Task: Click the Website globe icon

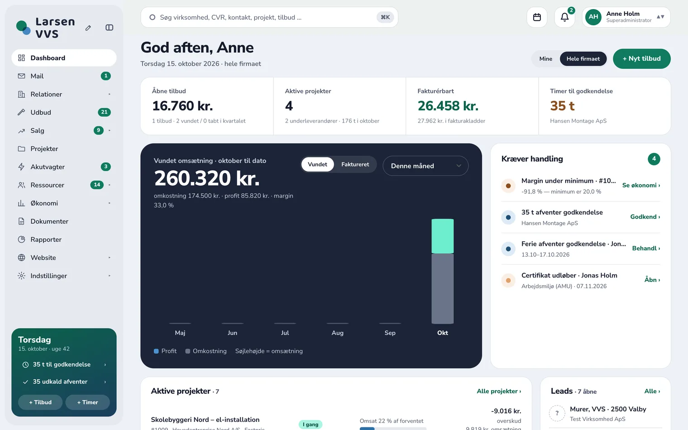Action: click(x=21, y=258)
